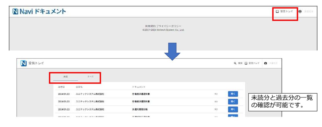322x127 pixels.
Task: Click the user account icon beside the highlighted 受信トレイ
Action: pos(300,12)
